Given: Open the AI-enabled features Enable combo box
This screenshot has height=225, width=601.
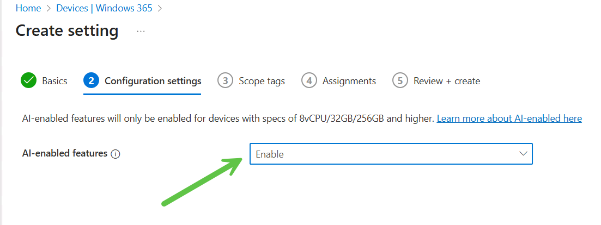Looking at the screenshot, I should [x=381, y=154].
